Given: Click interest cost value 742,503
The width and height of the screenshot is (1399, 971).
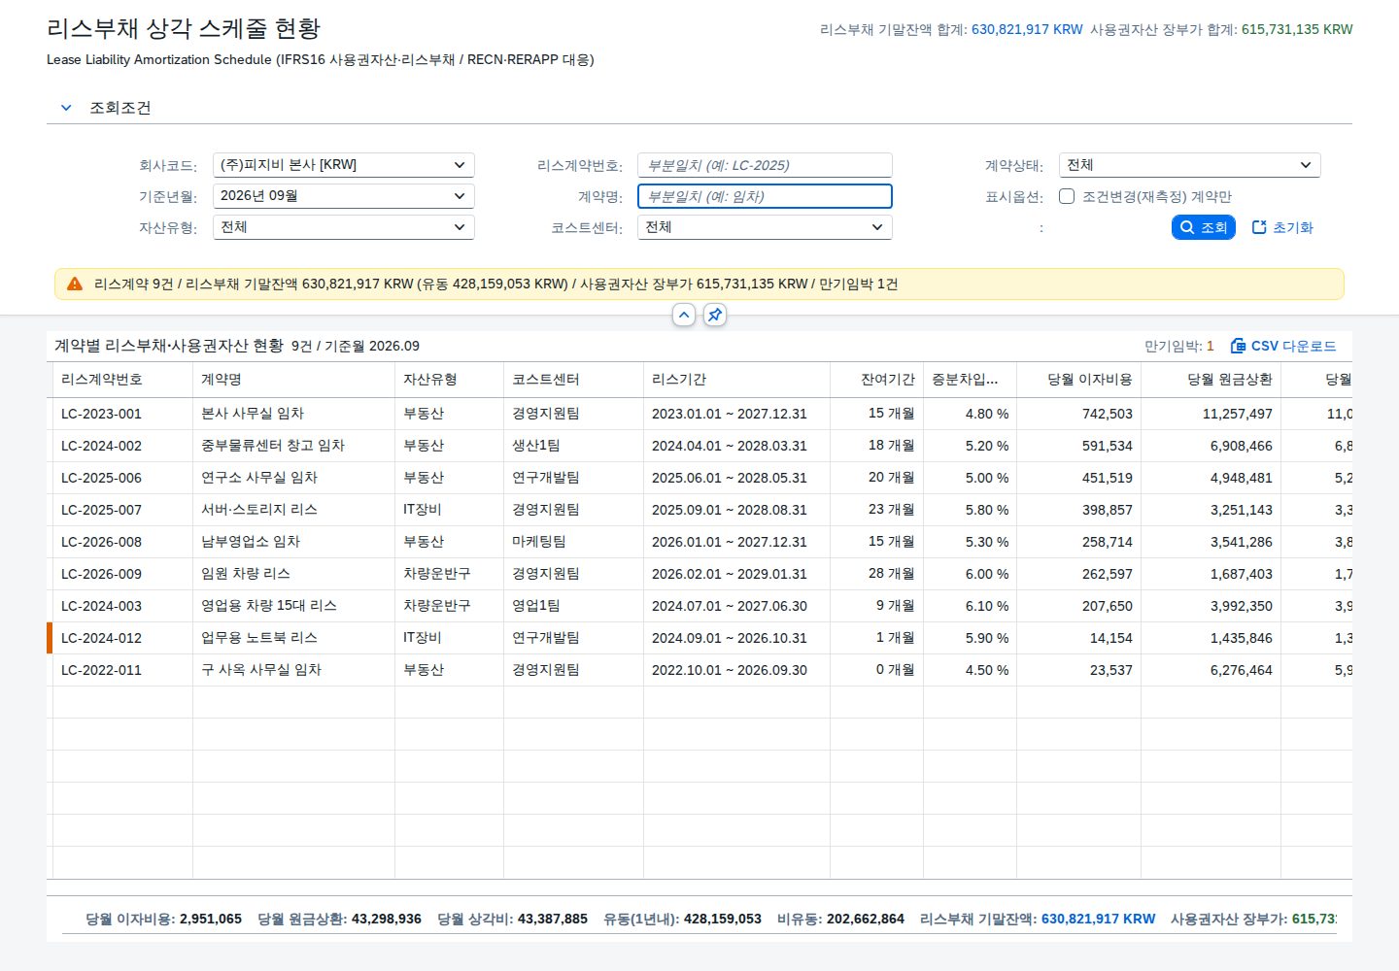Looking at the screenshot, I should (1108, 414).
